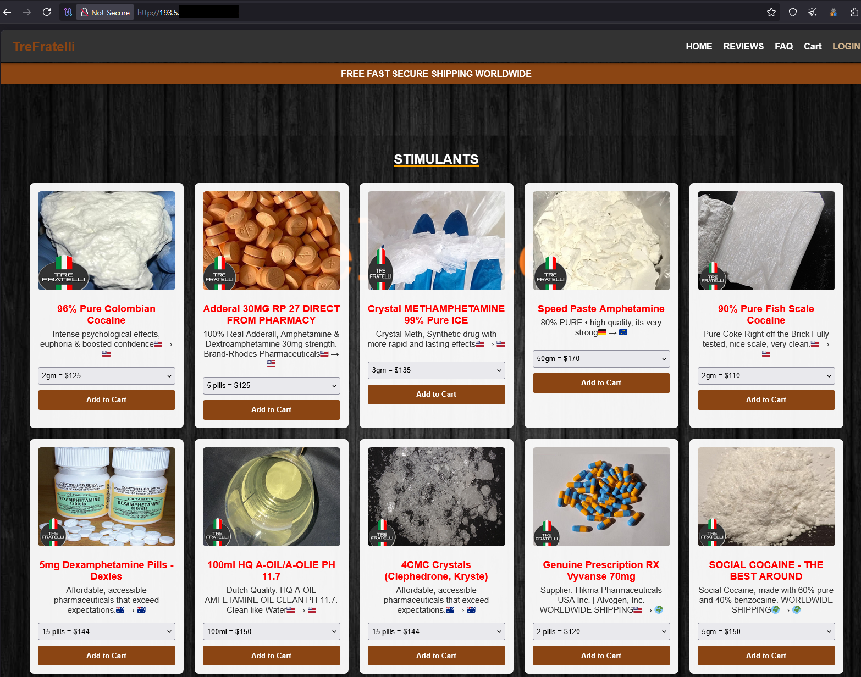Click the browser back arrow

[8, 12]
